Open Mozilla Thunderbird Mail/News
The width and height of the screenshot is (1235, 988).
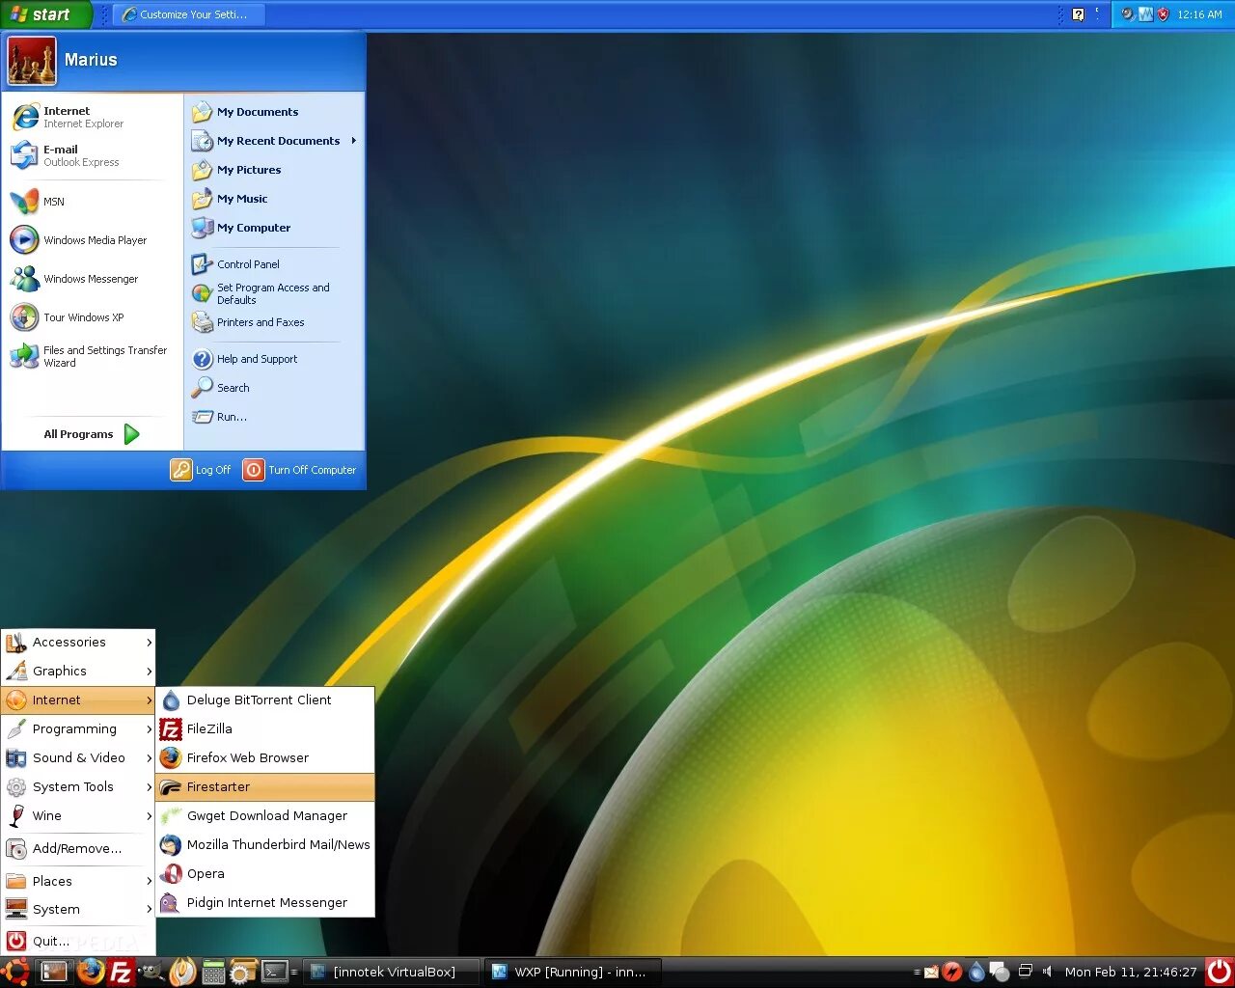265,845
